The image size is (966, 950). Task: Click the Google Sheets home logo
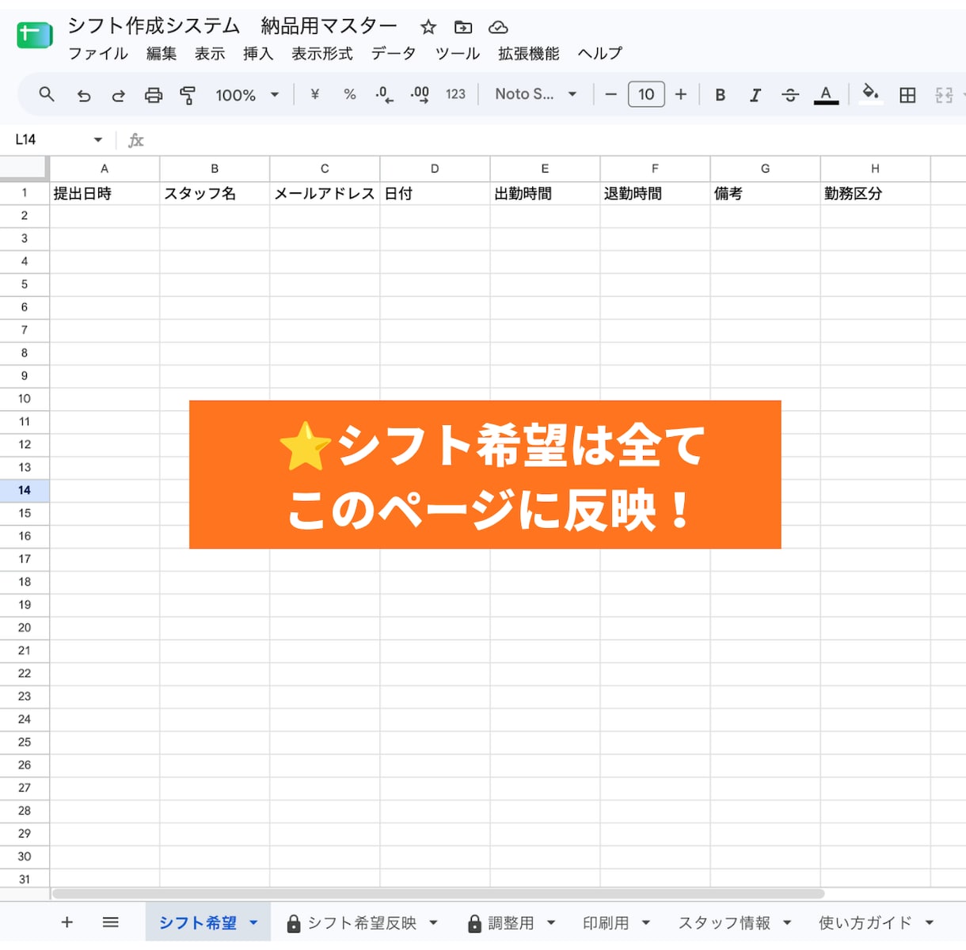[34, 35]
